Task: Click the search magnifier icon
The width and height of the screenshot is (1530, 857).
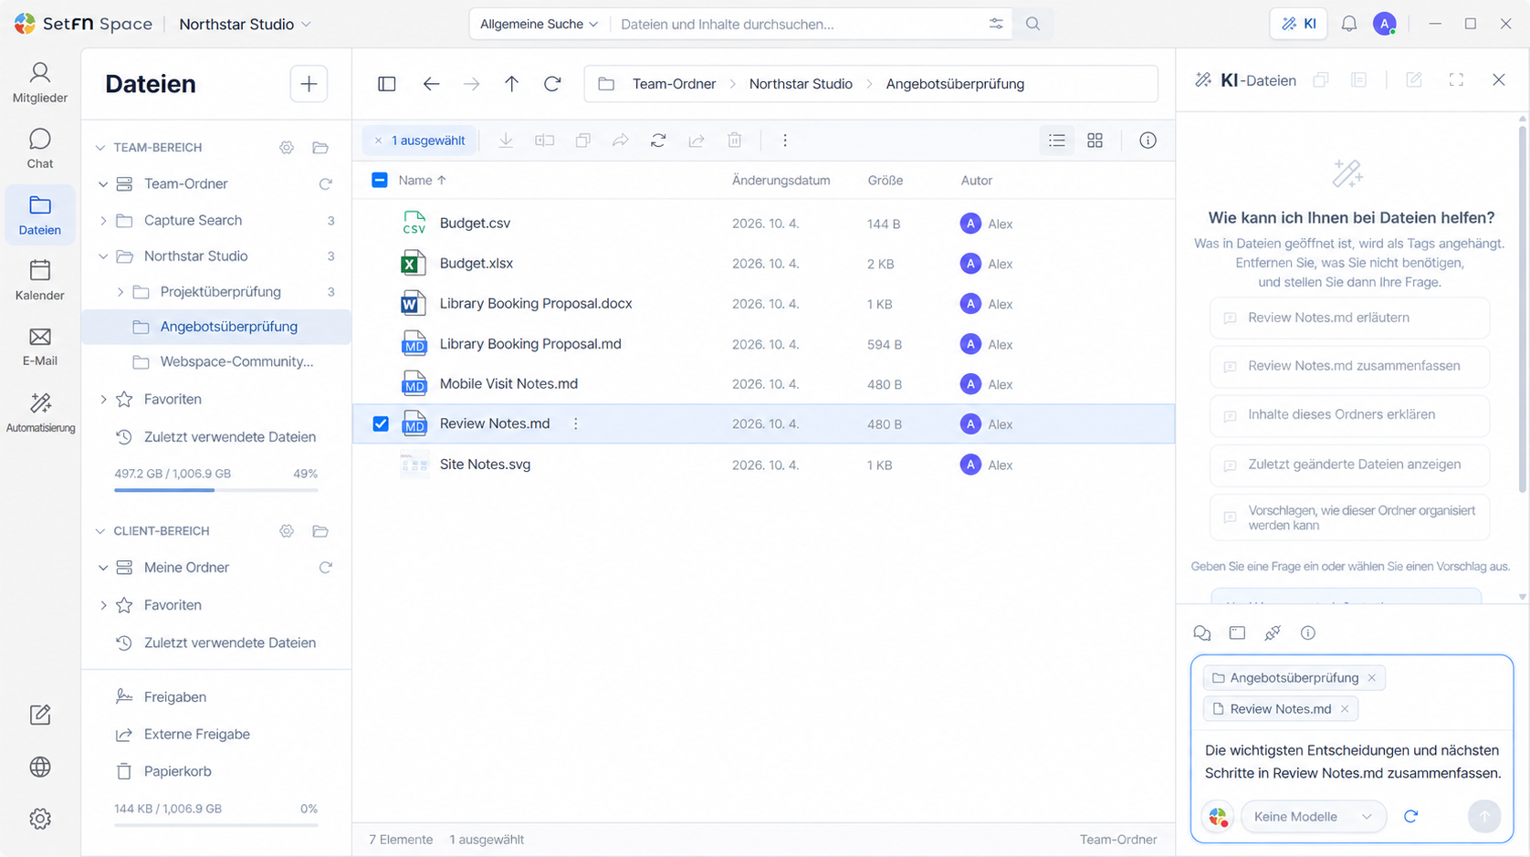Action: coord(1032,24)
